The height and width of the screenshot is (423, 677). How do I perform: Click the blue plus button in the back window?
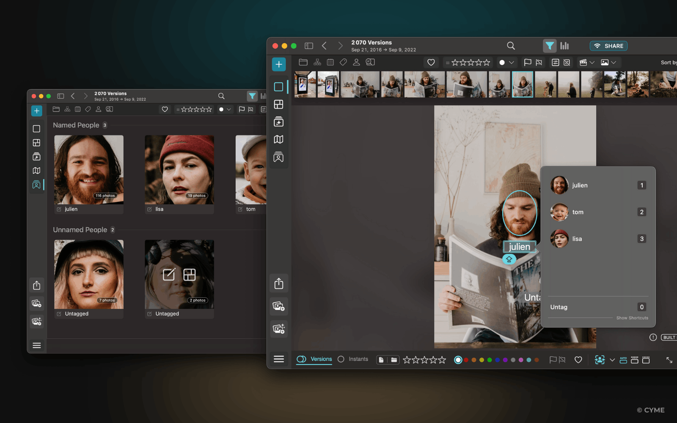click(37, 111)
